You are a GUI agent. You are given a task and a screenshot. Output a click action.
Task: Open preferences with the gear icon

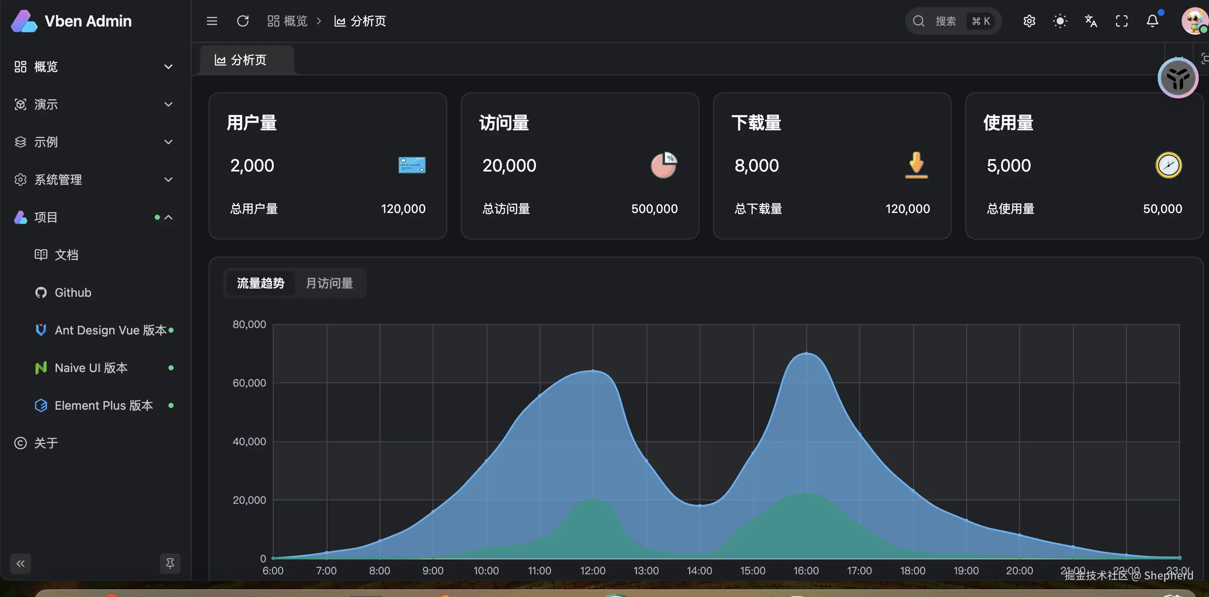[x=1029, y=21]
